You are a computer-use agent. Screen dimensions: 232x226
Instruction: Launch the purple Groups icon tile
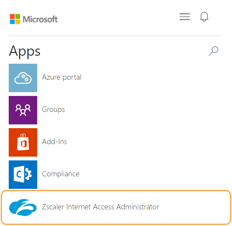(x=23, y=110)
